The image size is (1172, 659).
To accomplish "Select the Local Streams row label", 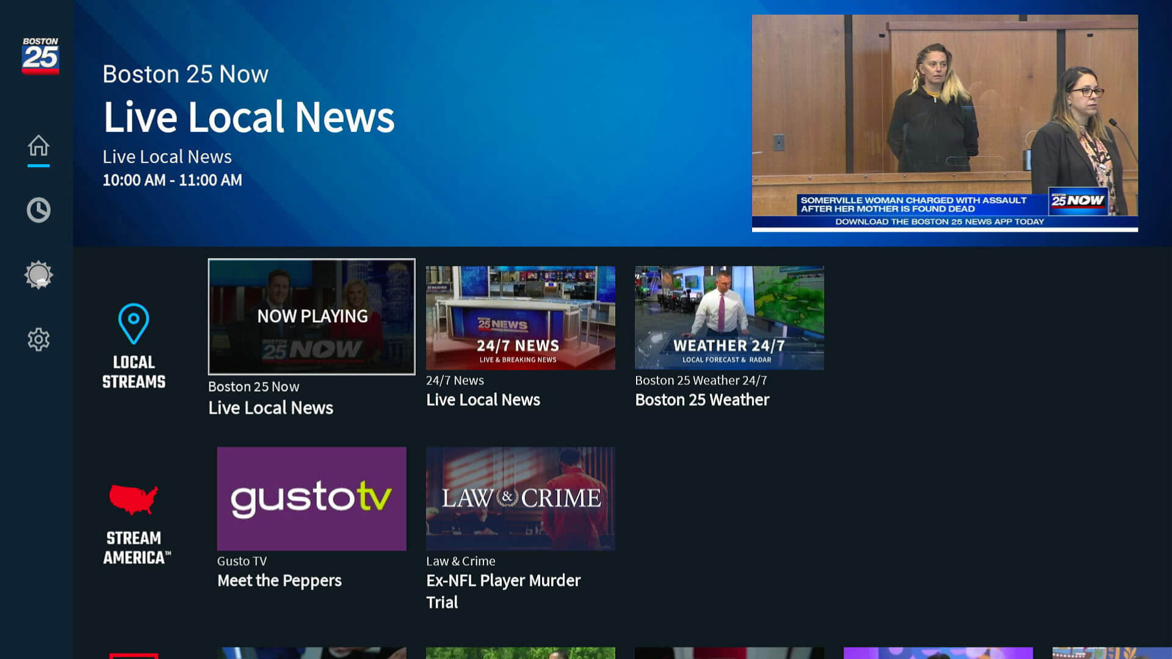I will tap(134, 372).
